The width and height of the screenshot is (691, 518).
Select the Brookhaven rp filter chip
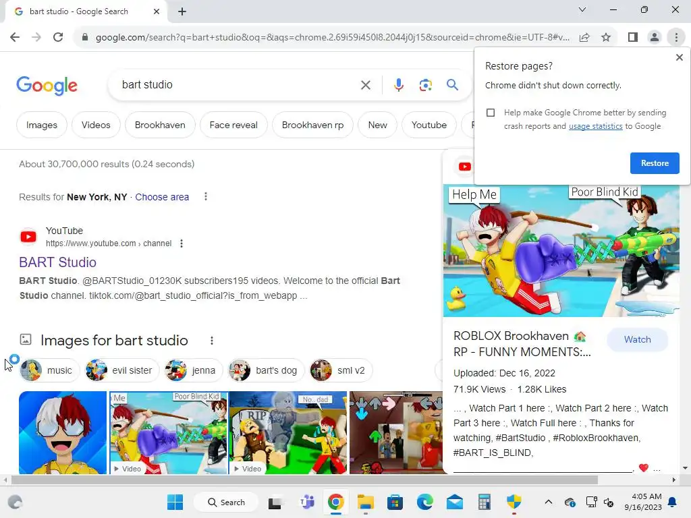[312, 125]
